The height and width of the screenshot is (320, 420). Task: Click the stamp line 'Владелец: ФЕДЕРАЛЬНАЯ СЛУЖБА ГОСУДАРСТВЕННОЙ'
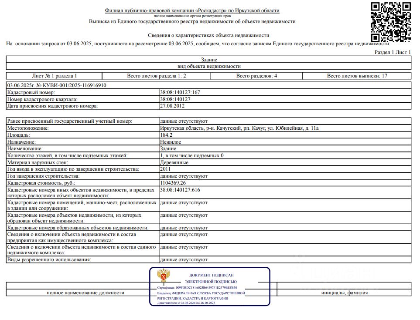[201, 293]
